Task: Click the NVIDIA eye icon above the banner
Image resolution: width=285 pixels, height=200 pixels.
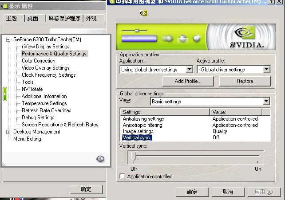Action: coord(143,13)
